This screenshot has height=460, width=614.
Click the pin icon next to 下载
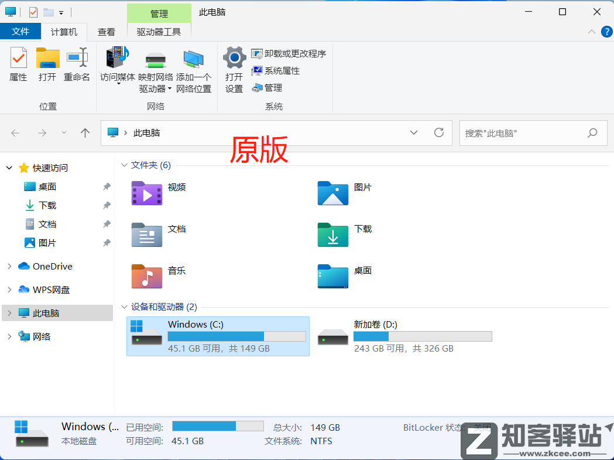107,205
